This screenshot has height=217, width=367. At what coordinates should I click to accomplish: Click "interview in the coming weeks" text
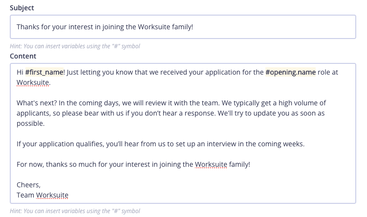tap(256, 144)
